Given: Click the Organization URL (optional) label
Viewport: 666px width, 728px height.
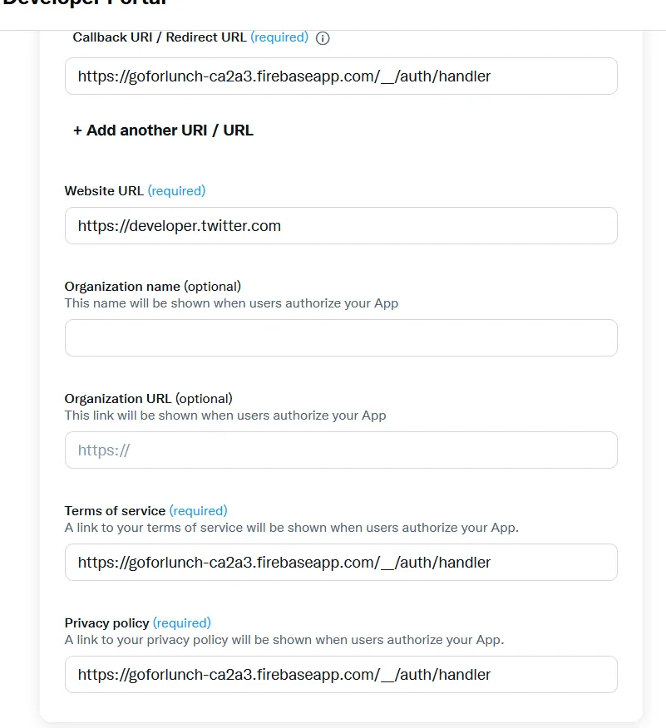Looking at the screenshot, I should 148,399.
